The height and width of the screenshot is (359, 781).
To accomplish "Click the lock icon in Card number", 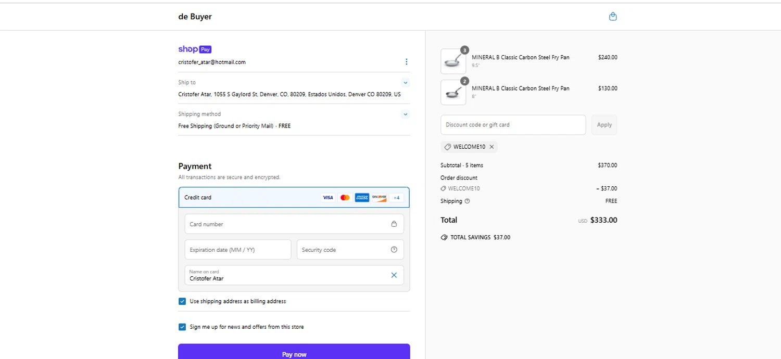I will tap(394, 224).
